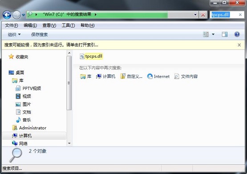Click the 保存搜索 button

[39, 34]
